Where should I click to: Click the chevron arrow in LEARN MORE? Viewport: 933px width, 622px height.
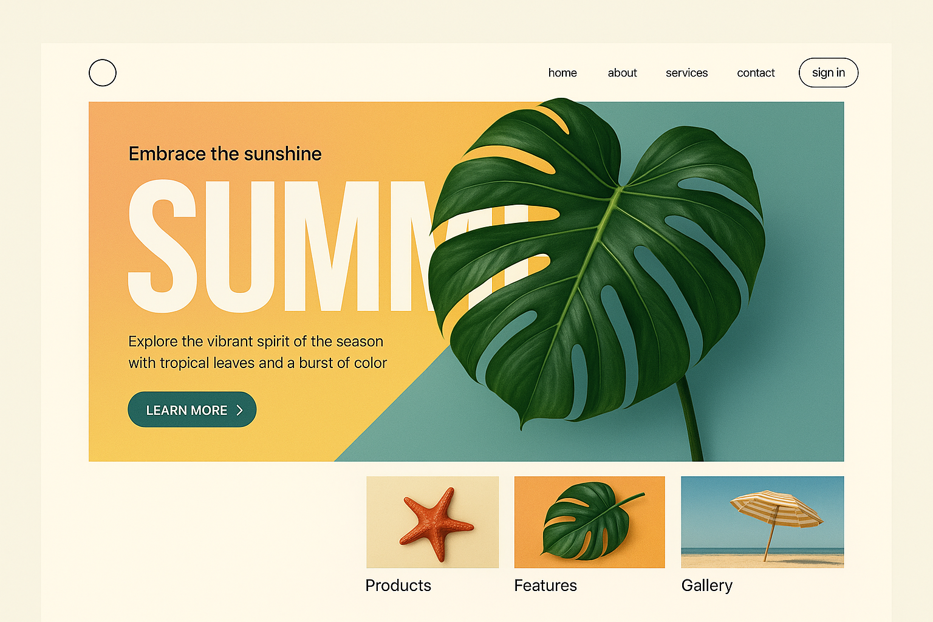pyautogui.click(x=239, y=411)
